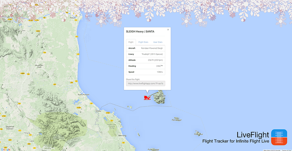The image size is (292, 151).
Task: Select the Flight tab
Action: pyautogui.click(x=131, y=42)
